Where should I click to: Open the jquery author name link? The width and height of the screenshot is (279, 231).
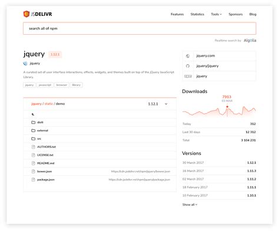(x=35, y=63)
